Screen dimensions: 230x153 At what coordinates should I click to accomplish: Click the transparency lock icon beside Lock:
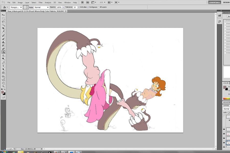pyautogui.click(x=228, y=112)
